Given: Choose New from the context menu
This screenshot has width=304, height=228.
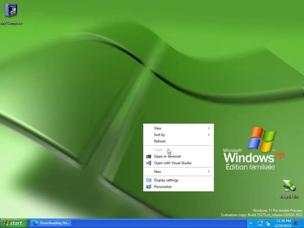Looking at the screenshot, I should 178,172.
